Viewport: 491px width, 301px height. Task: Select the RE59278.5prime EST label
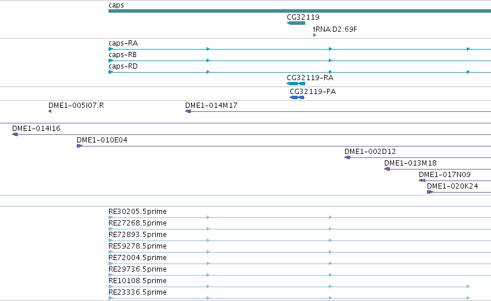(x=137, y=246)
